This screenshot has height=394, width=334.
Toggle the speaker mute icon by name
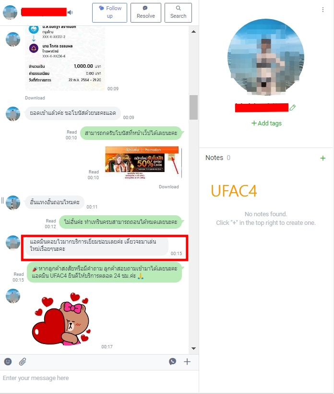point(70,12)
